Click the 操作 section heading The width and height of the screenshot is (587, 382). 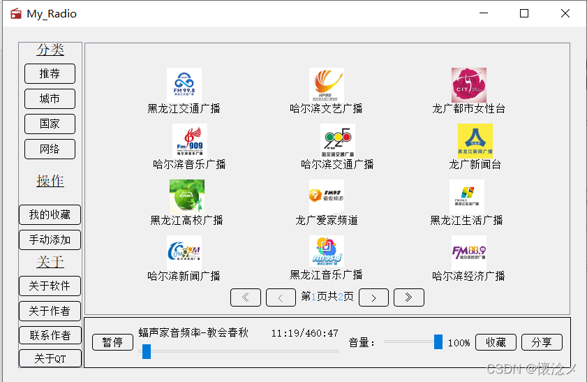pos(50,181)
